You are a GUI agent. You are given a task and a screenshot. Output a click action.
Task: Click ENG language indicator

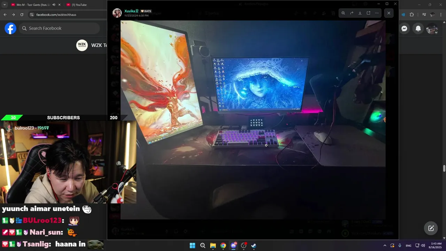[408, 245]
